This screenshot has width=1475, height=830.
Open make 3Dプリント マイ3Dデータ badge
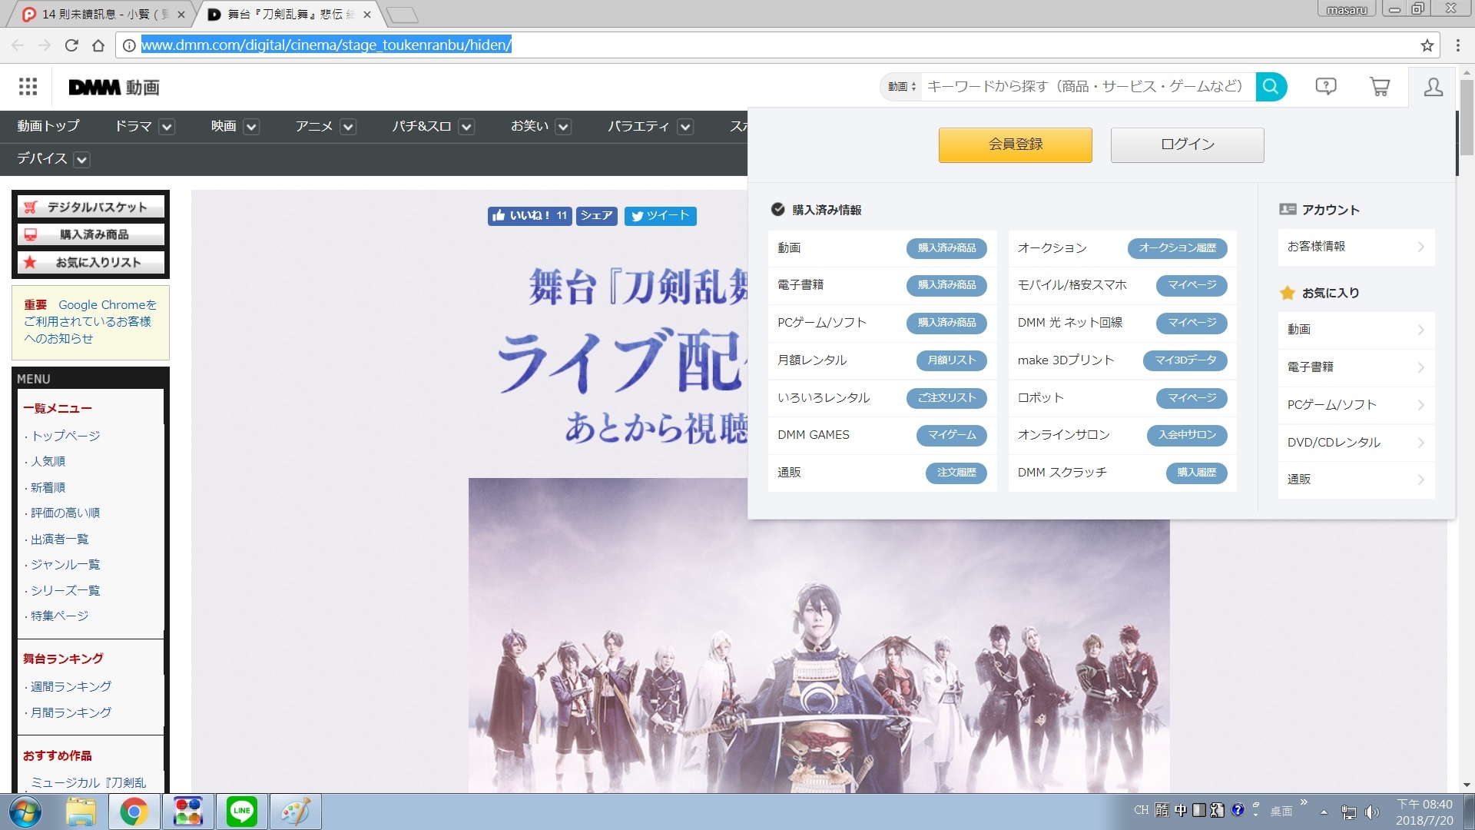click(1185, 360)
